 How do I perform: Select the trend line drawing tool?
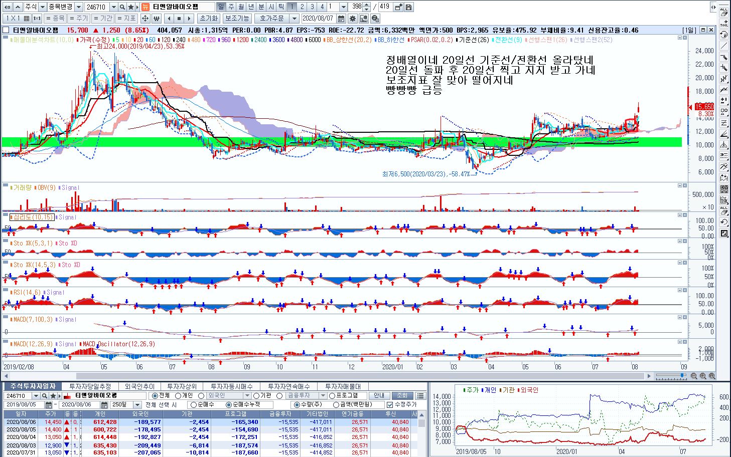724,46
